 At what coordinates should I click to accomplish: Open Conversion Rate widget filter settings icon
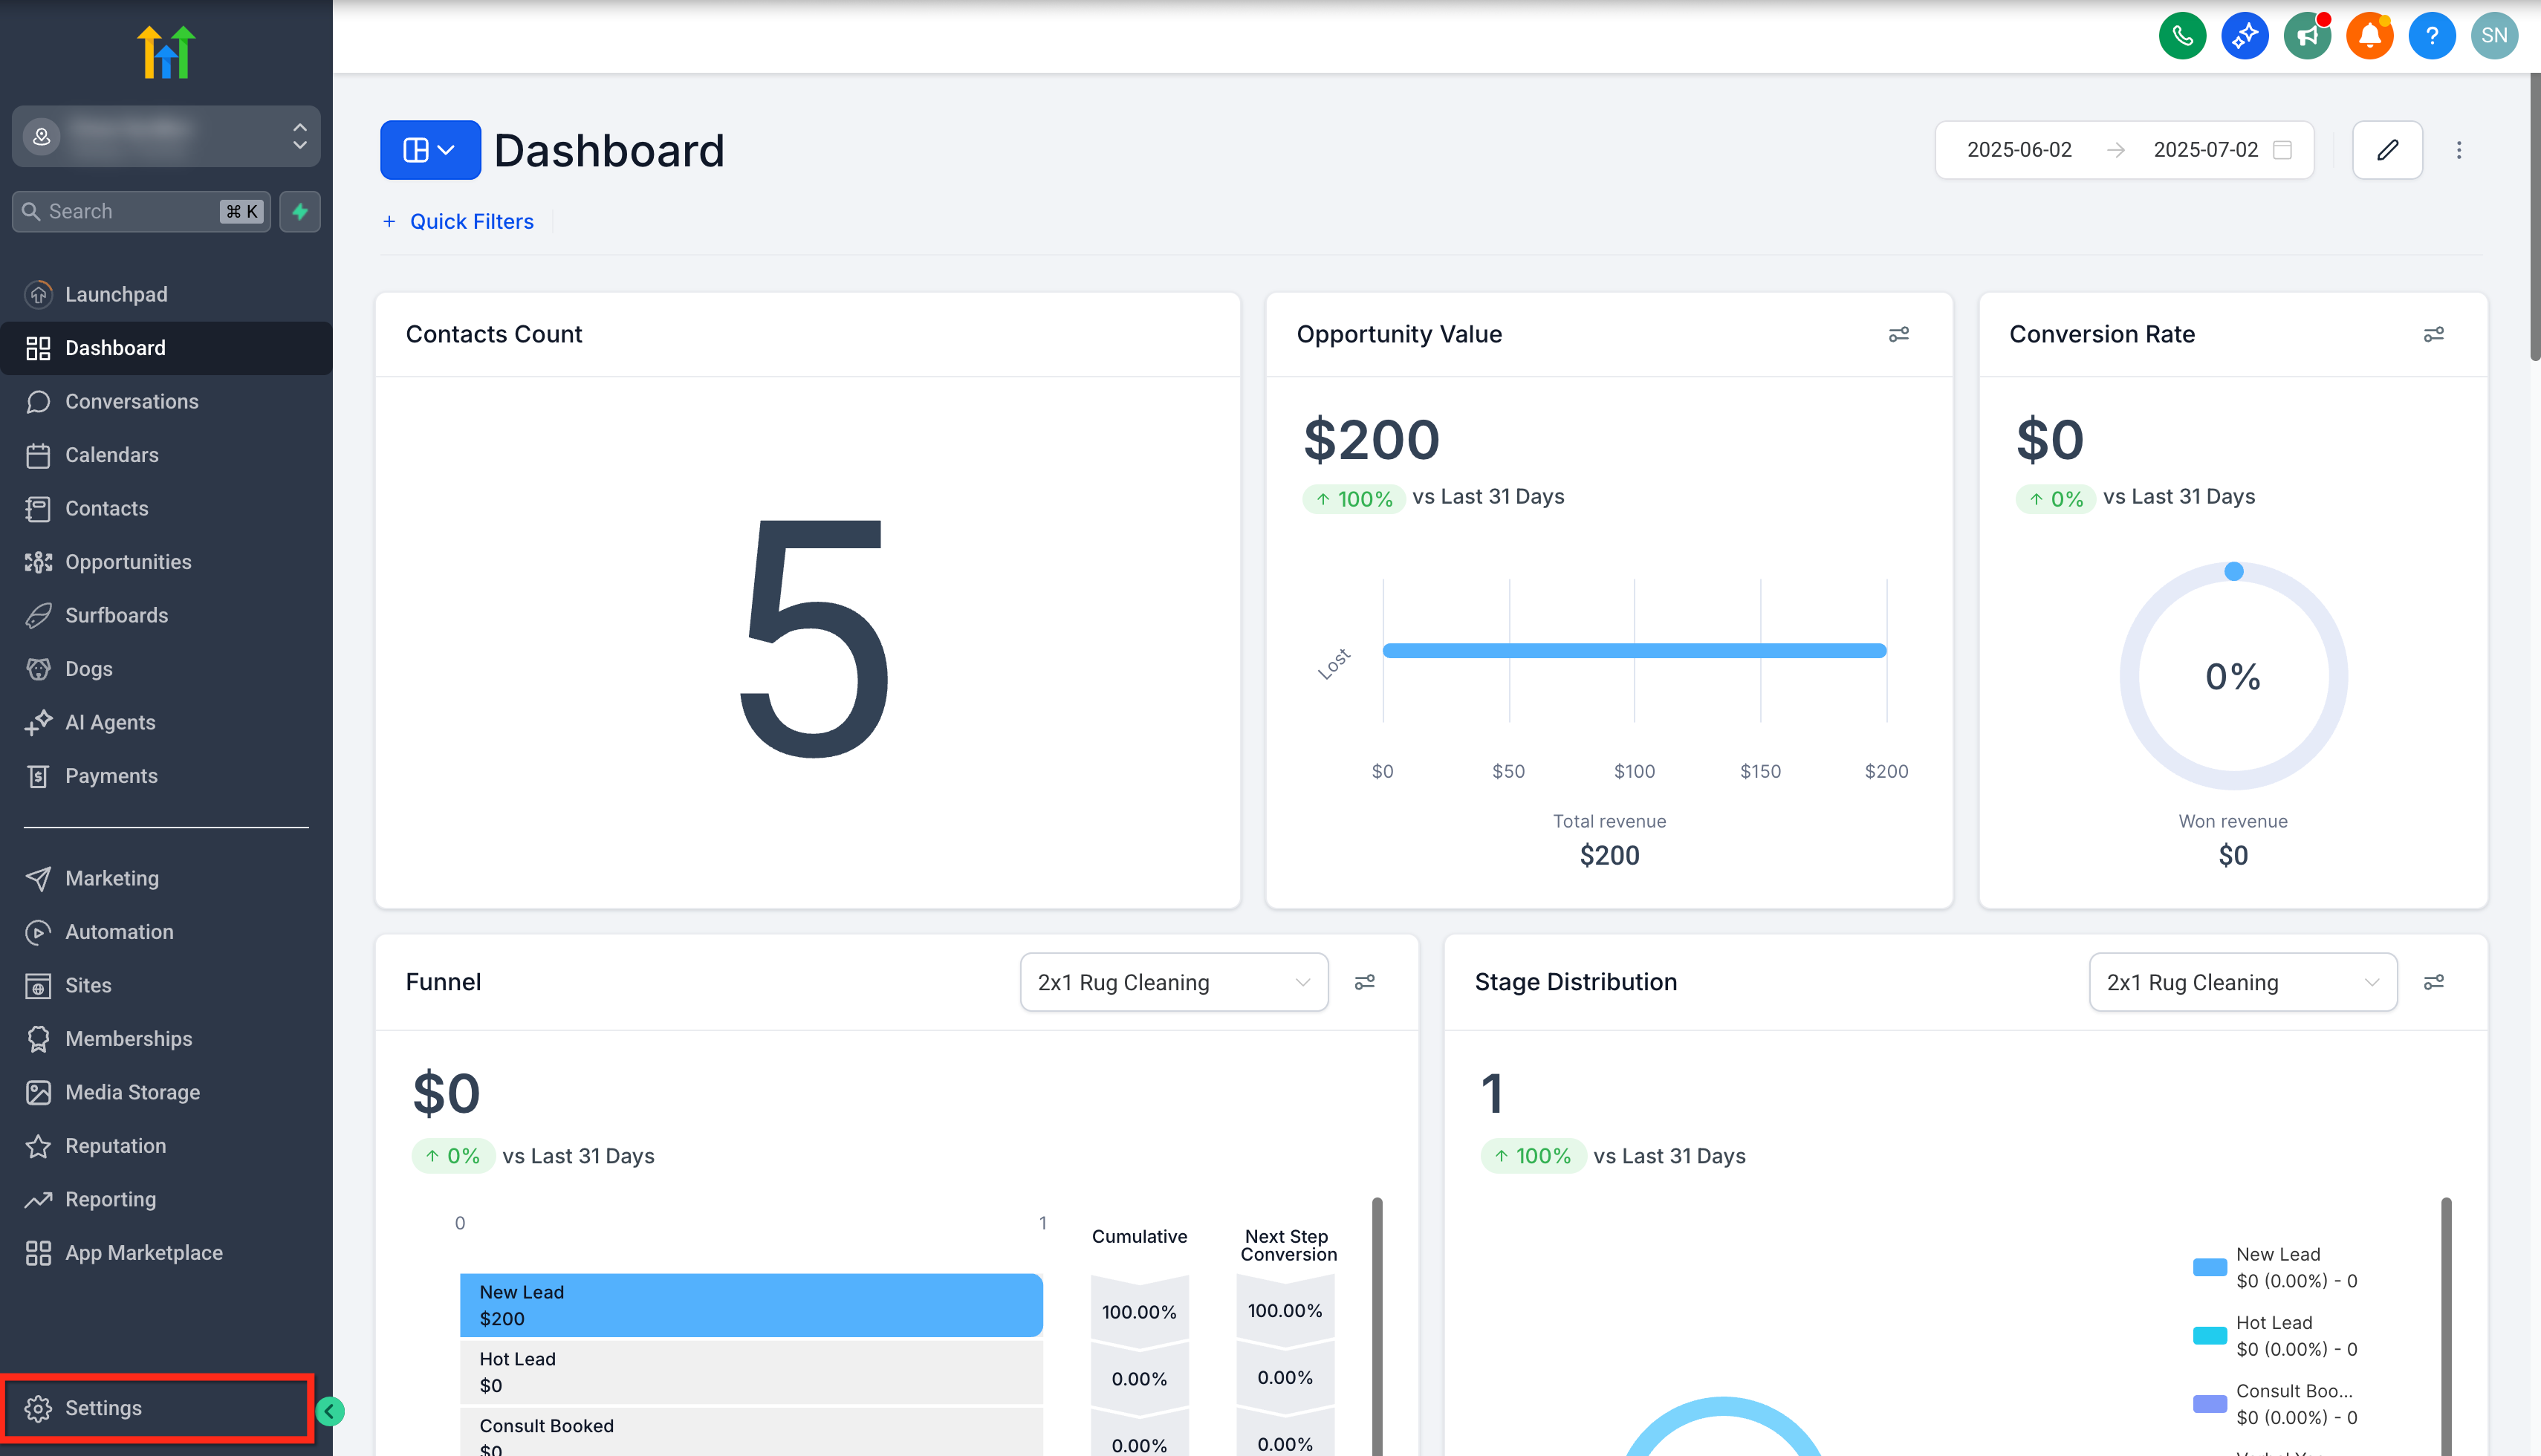point(2433,334)
